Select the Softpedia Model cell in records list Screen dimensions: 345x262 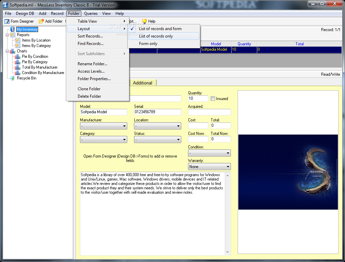(216, 50)
